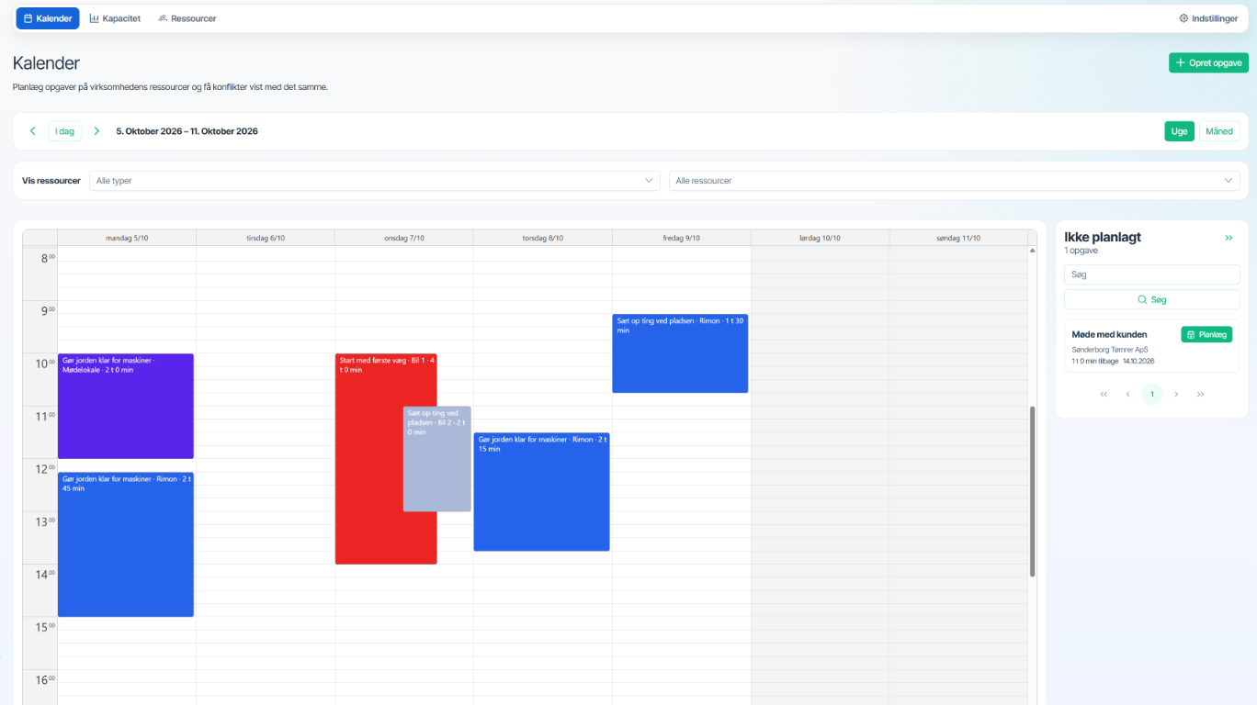Click the torsdag 8/10 column header
1257x705 pixels.
pos(543,238)
